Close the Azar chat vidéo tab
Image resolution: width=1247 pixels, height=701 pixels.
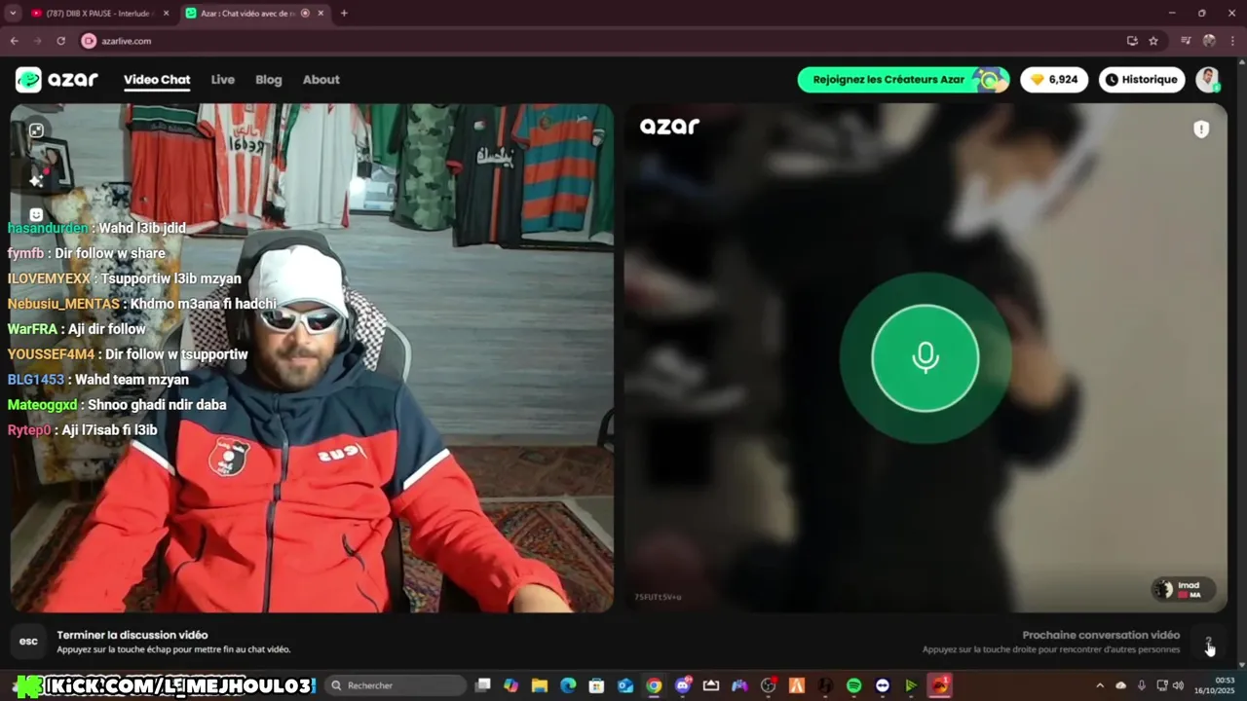(x=320, y=14)
